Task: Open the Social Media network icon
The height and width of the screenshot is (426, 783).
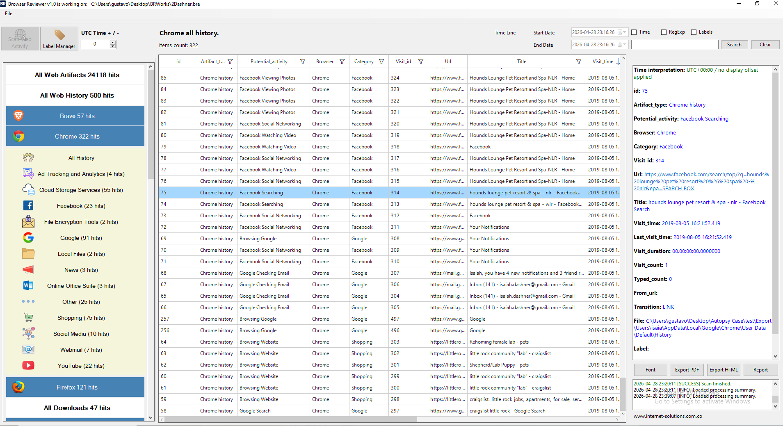Action: [28, 334]
